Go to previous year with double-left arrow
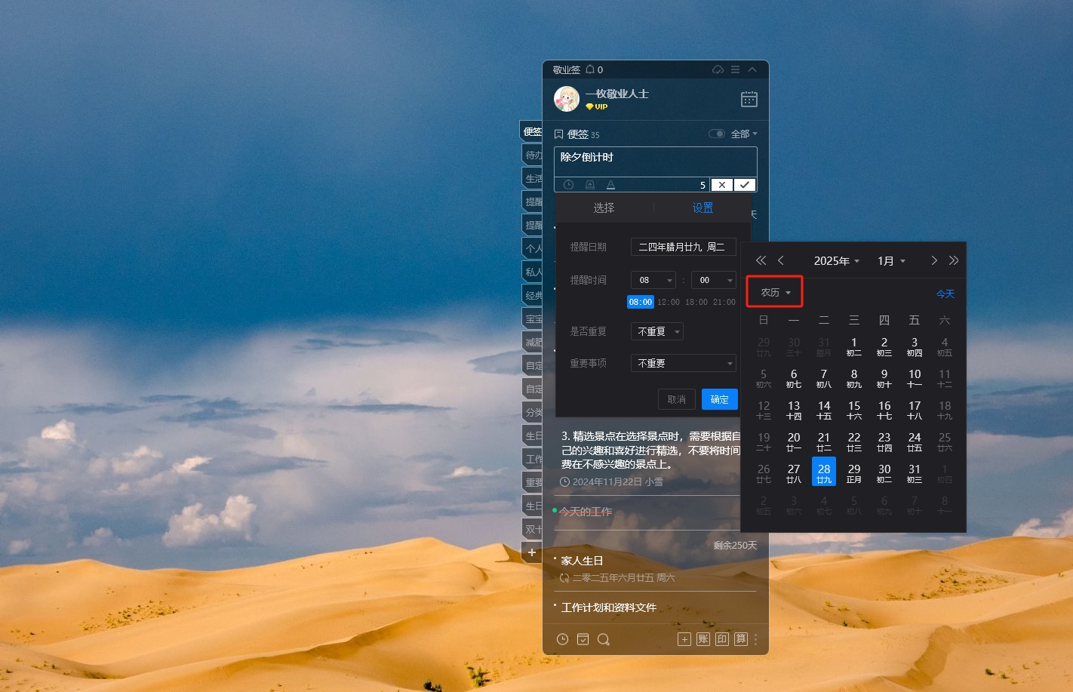 tap(761, 260)
